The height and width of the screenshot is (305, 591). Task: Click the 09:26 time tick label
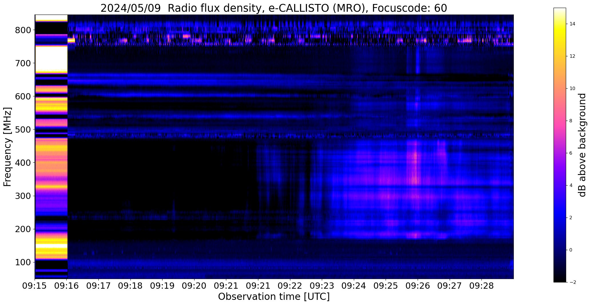418,286
